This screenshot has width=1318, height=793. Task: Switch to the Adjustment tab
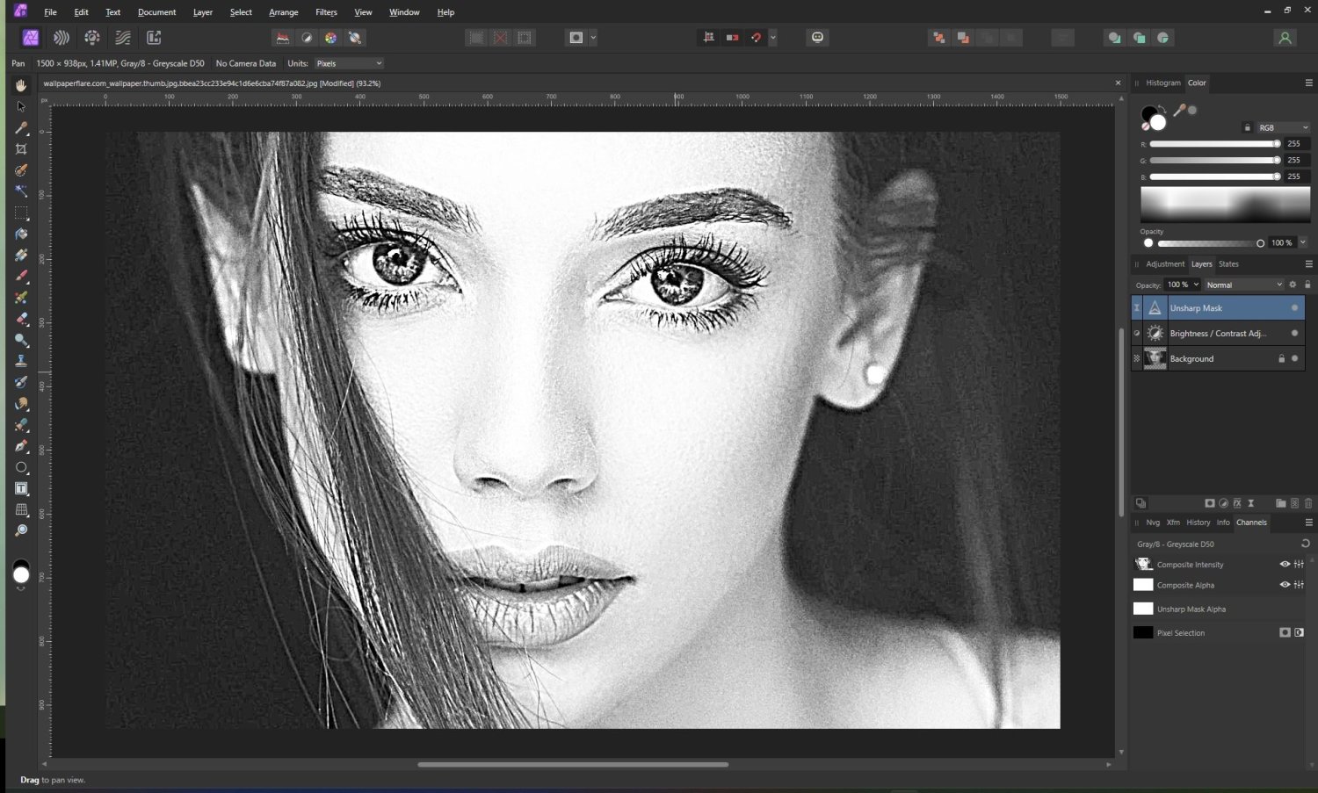point(1165,263)
